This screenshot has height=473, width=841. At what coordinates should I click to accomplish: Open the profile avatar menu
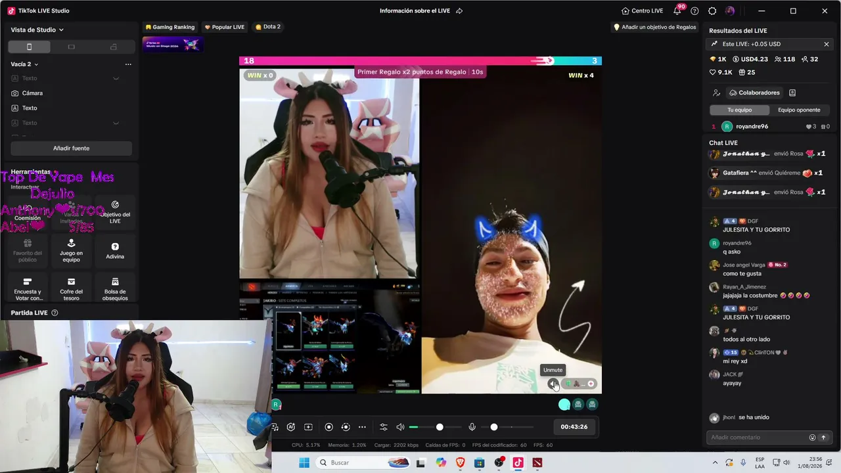coord(730,11)
